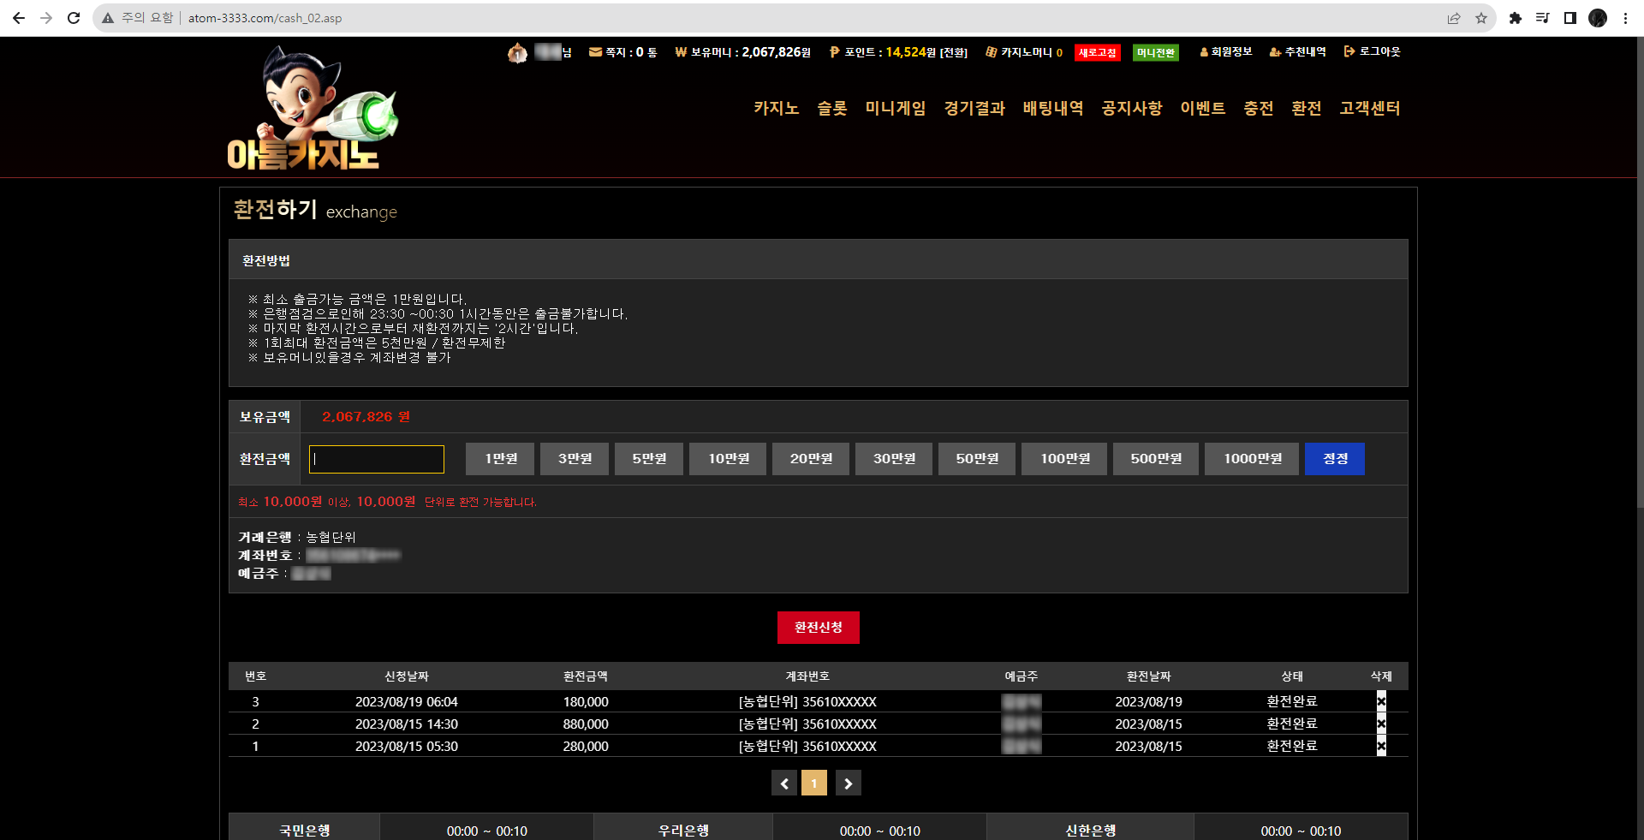1644x840 pixels.
Task: Open the 충전 menu
Action: click(x=1259, y=108)
